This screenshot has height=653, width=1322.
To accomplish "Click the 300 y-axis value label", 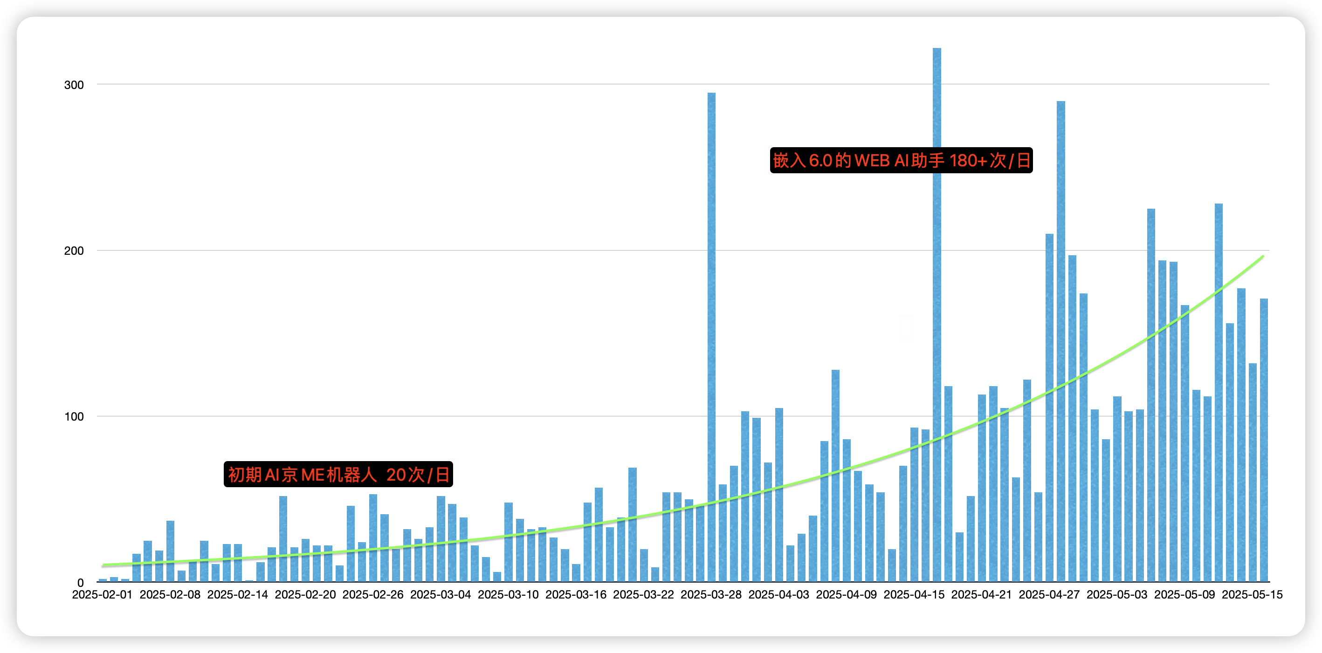I will tap(74, 85).
